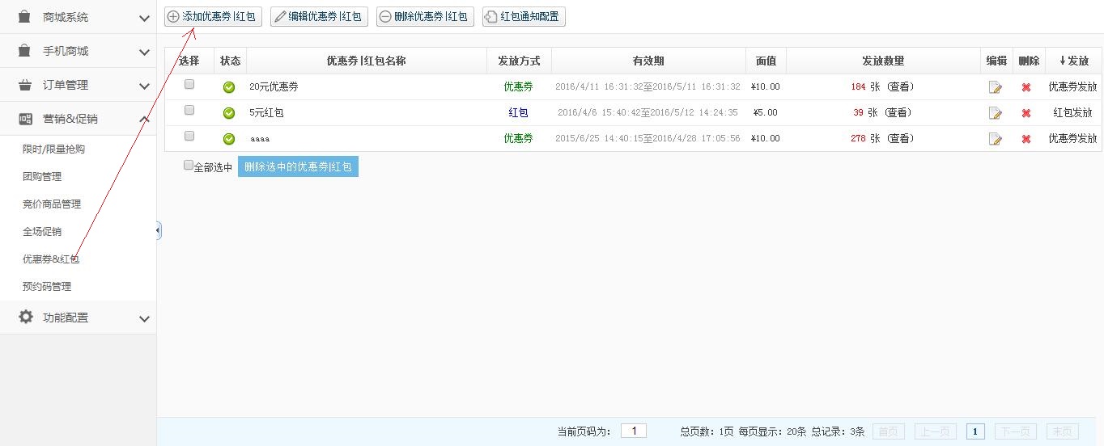This screenshot has height=446, width=1104.
Task: Click page number 1 in pagination
Action: [x=975, y=431]
